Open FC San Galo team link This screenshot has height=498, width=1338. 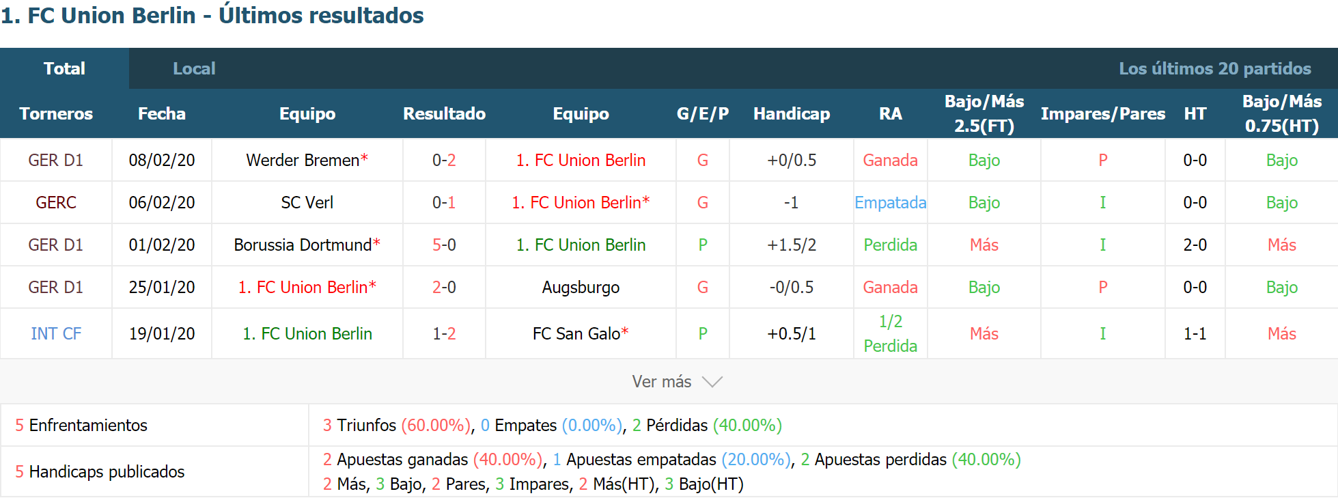coord(576,333)
